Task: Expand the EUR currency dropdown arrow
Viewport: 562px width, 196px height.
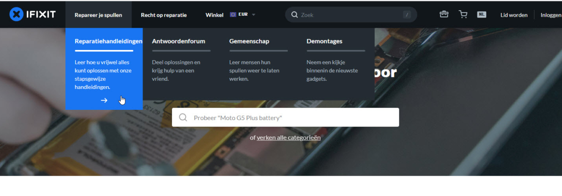Action: pos(254,15)
